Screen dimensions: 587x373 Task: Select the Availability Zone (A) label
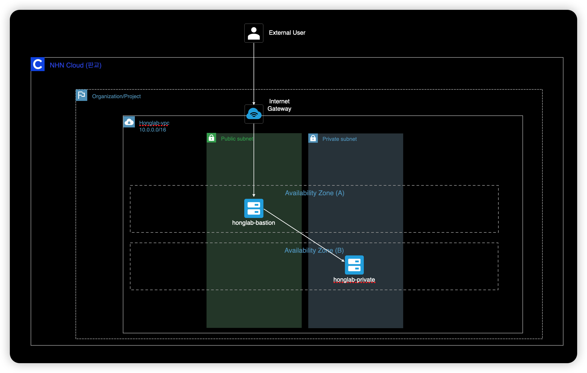[x=314, y=193]
